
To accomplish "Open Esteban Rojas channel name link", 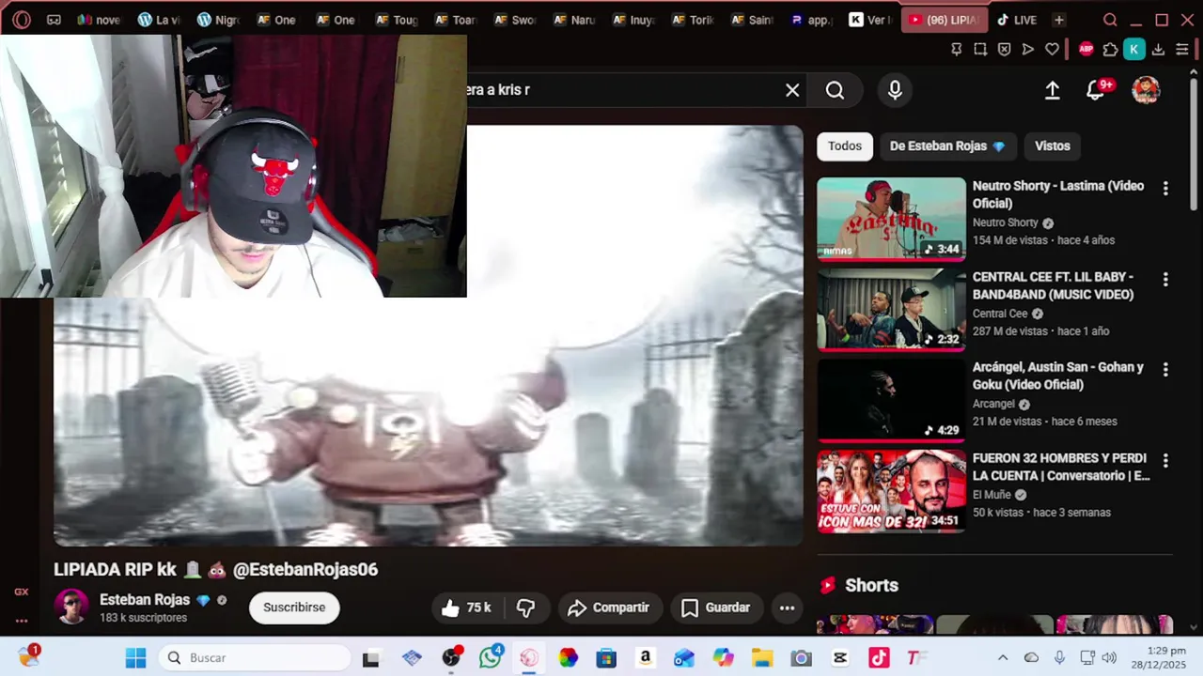I will (145, 600).
